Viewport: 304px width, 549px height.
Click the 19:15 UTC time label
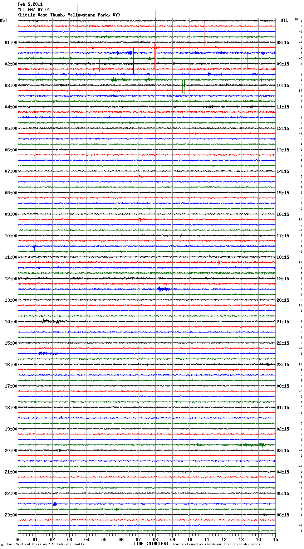(x=283, y=279)
